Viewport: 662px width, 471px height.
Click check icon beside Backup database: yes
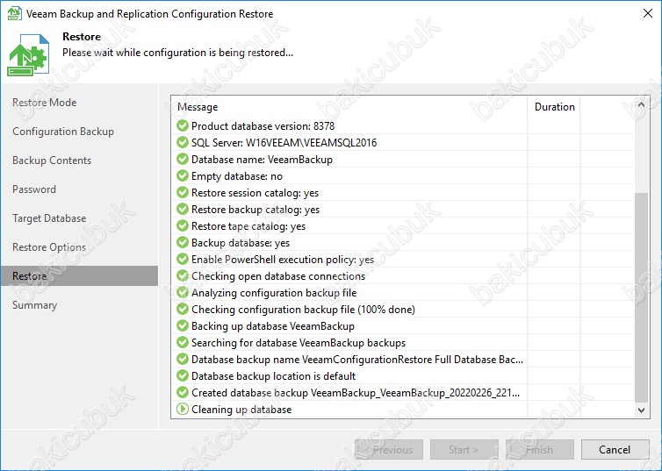coord(183,242)
